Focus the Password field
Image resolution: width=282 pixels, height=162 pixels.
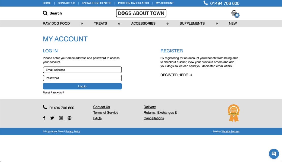coord(82,78)
